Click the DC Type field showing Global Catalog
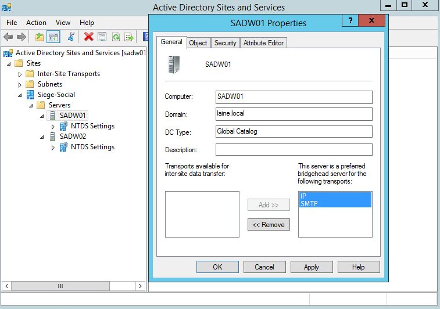 tap(294, 131)
